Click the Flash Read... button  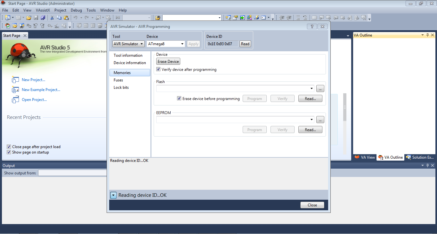[x=310, y=99]
